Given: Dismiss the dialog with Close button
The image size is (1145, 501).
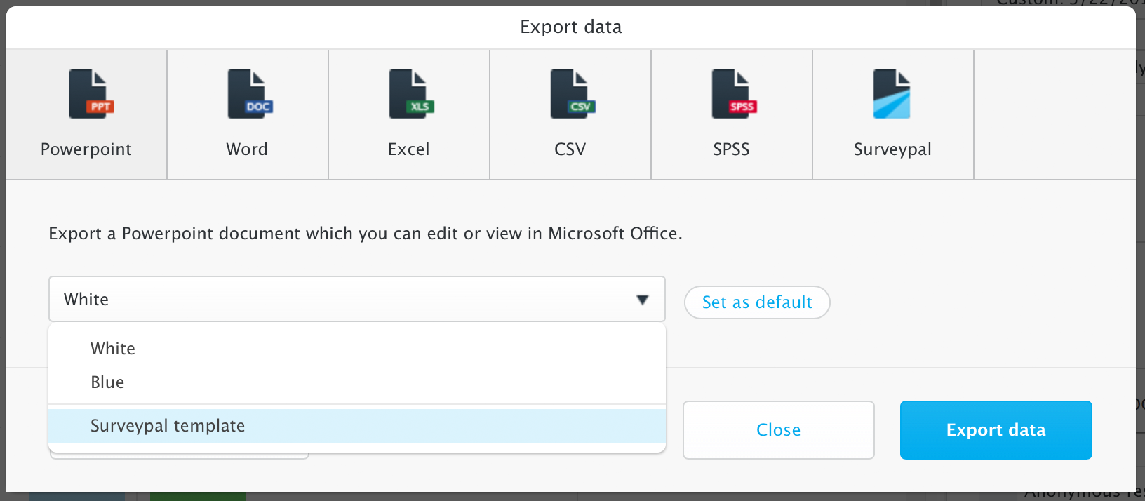Looking at the screenshot, I should 779,430.
